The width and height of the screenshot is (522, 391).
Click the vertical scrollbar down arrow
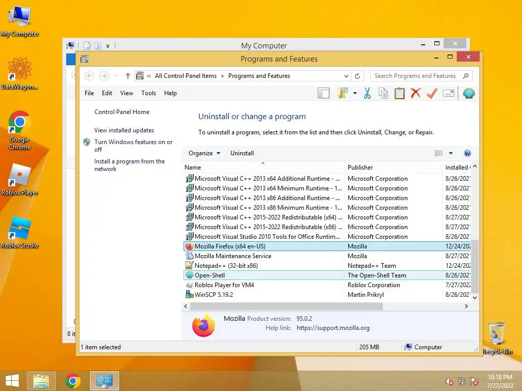pos(475,297)
